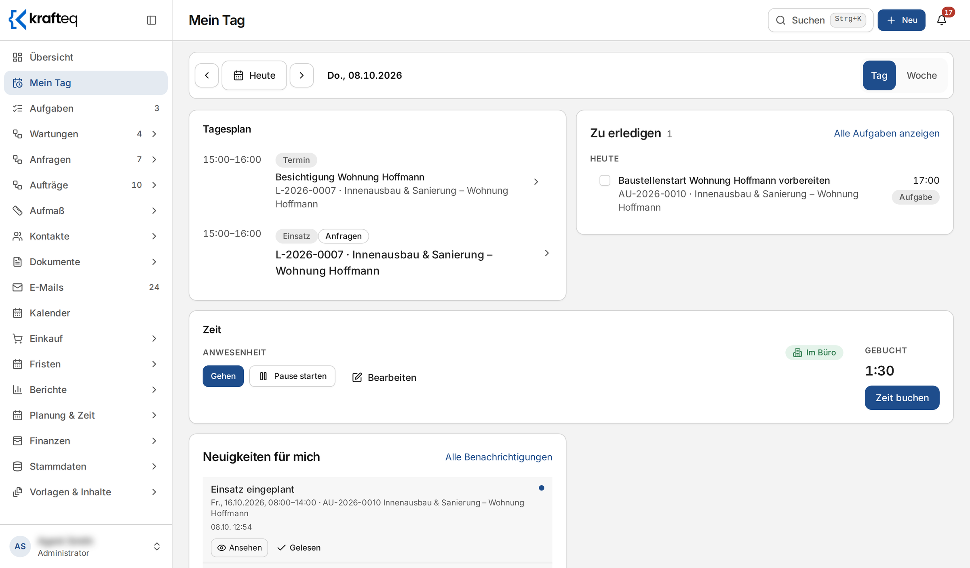Click the Gehen button
970x568 pixels.
pos(223,376)
